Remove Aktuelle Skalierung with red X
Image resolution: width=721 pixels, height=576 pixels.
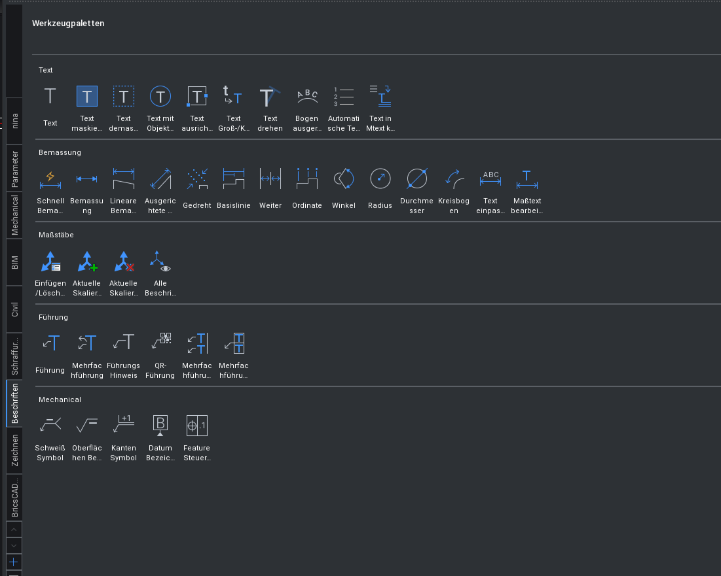(124, 273)
